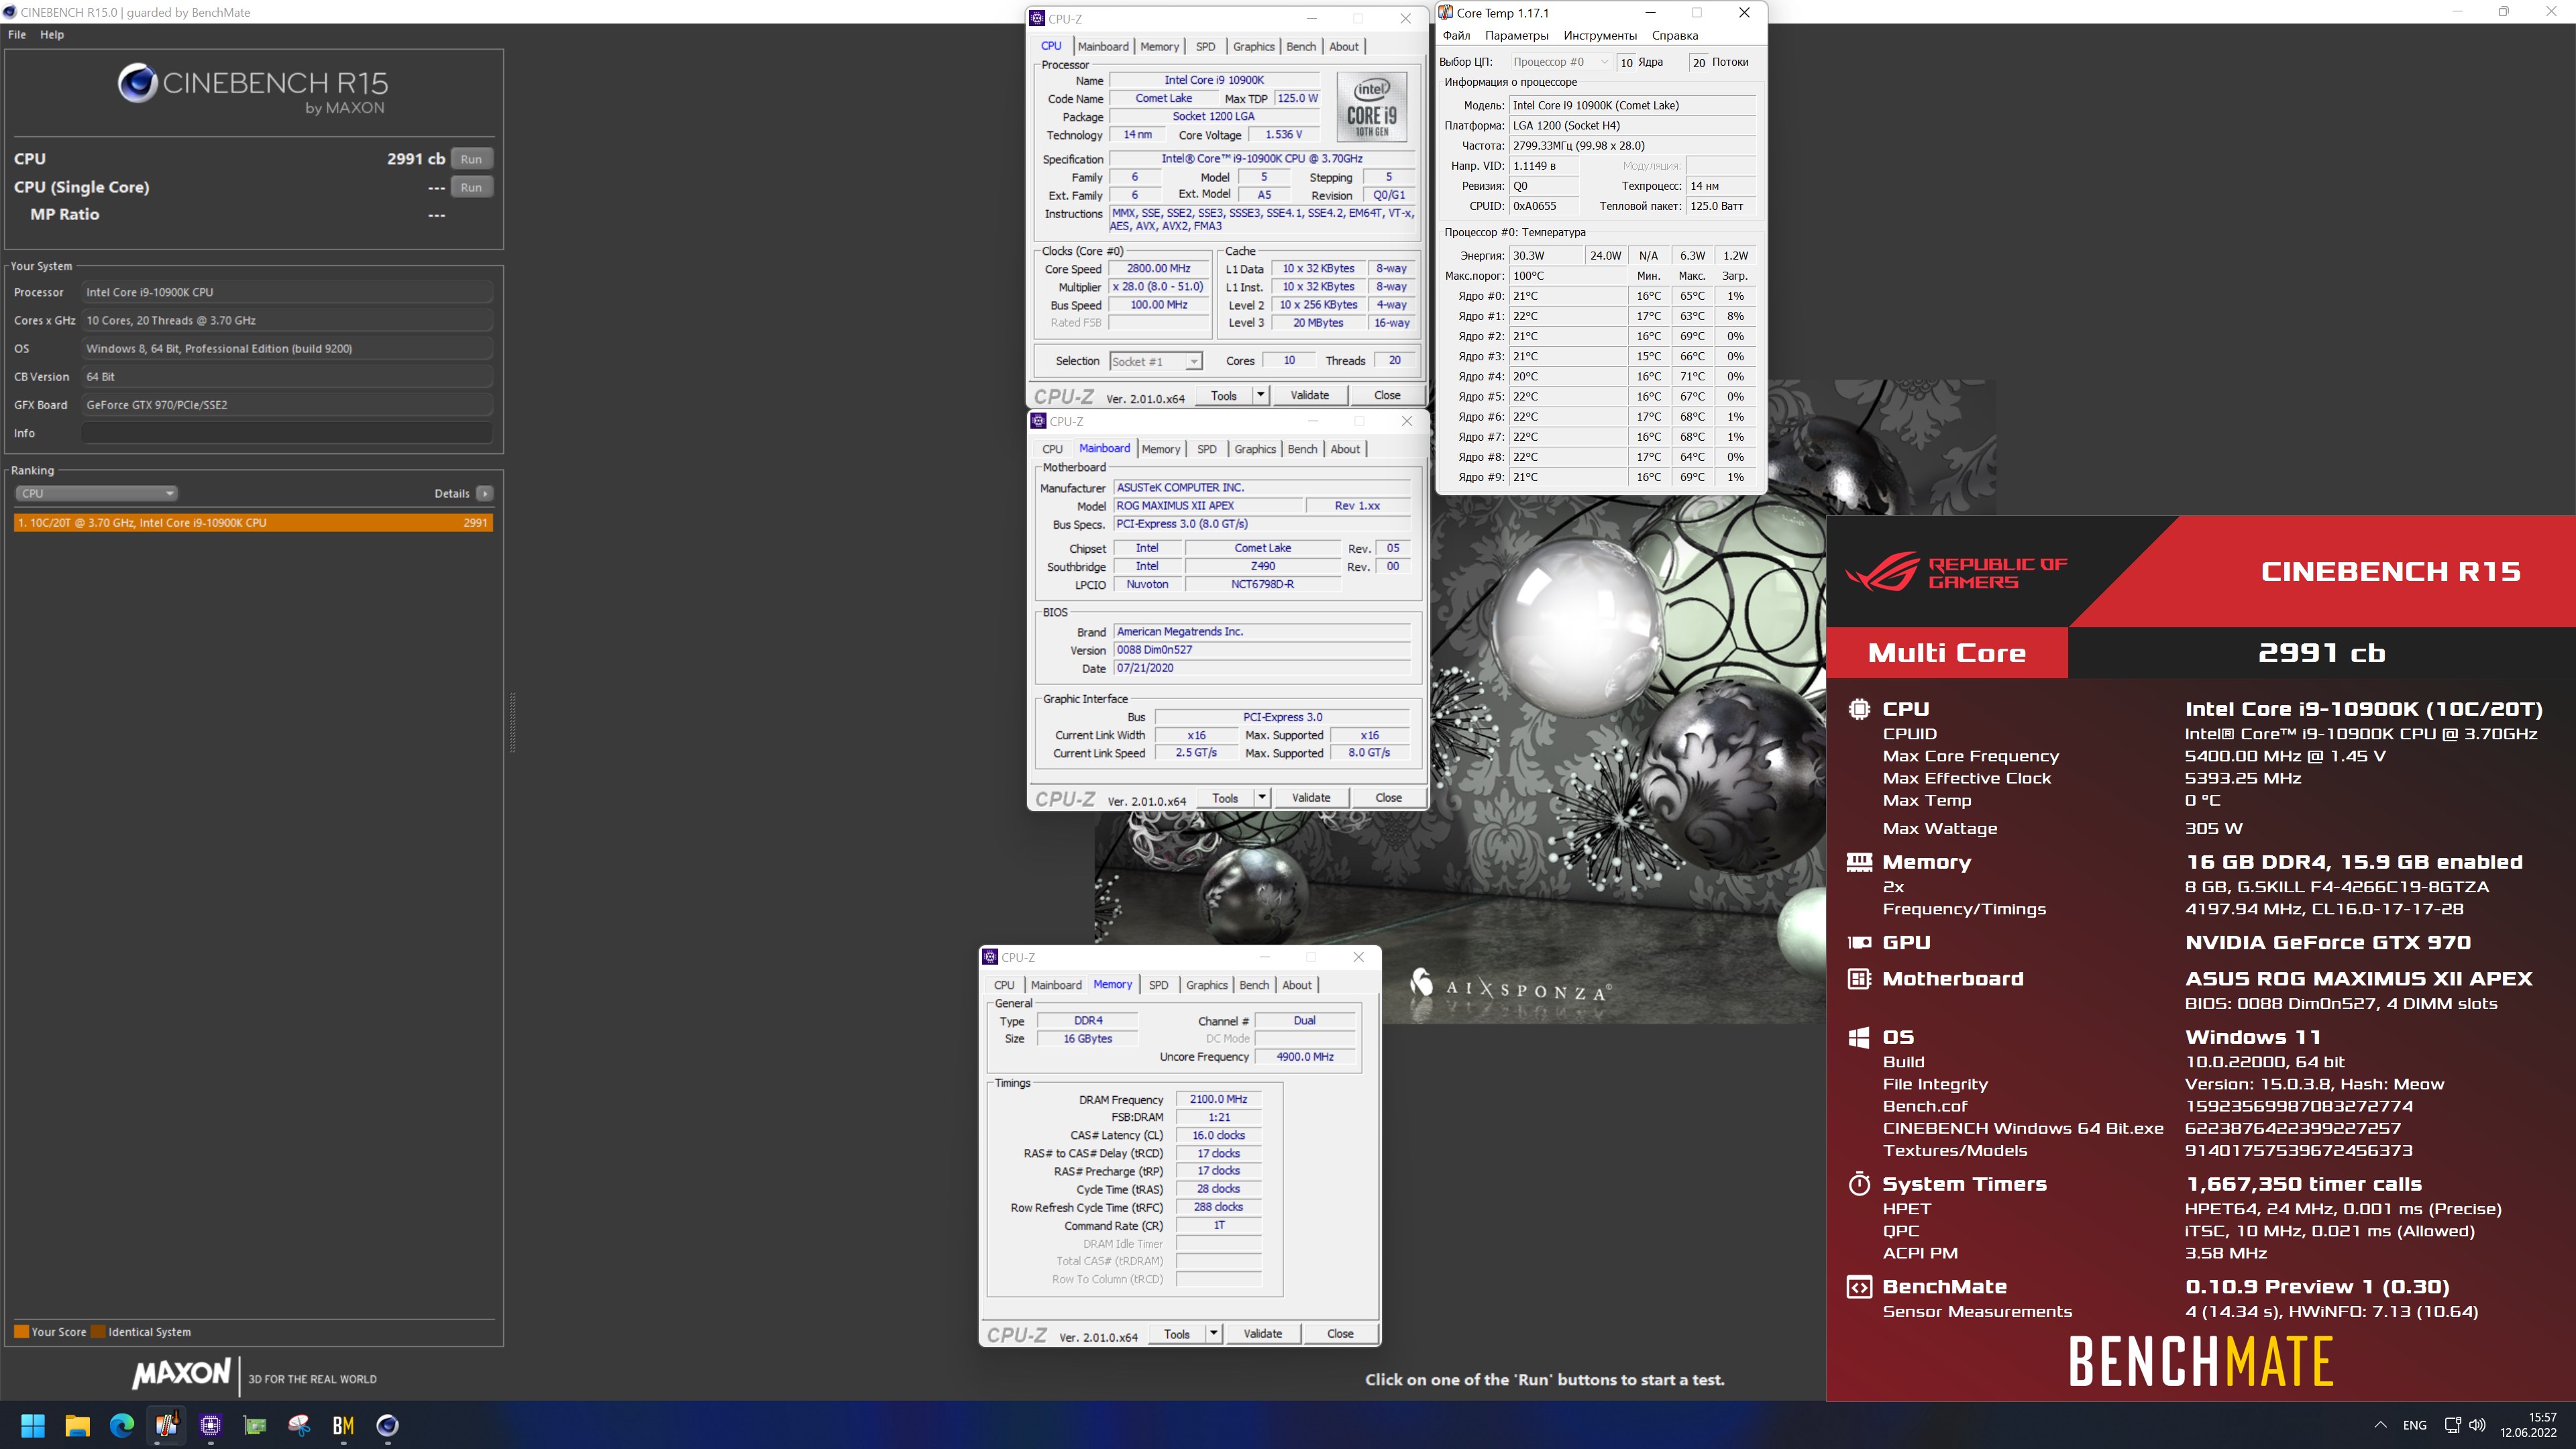
Task: Click the title icon of the CPU-Z Mainboard window
Action: tap(1038, 421)
